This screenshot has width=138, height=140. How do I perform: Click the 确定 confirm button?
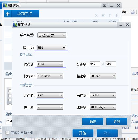point(93,122)
